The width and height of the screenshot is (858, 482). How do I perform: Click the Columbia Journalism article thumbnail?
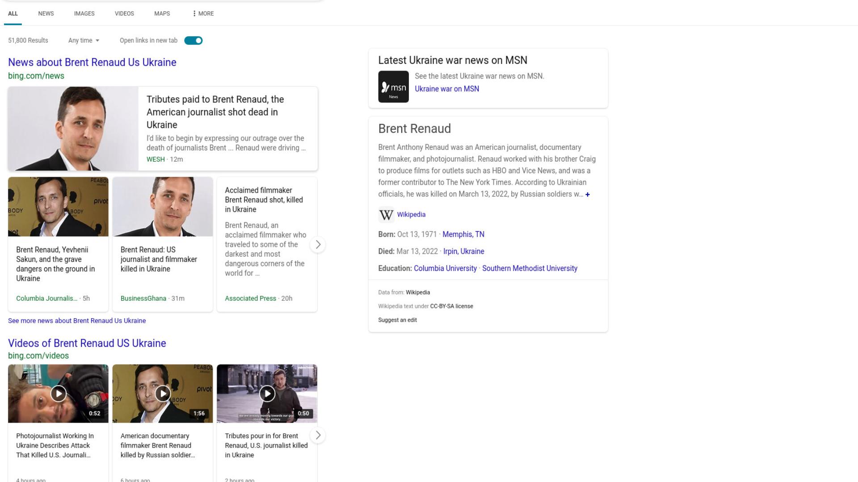coord(58,207)
